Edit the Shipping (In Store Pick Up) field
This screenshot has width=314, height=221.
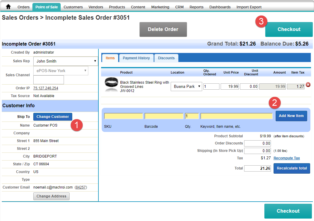pos(257,151)
